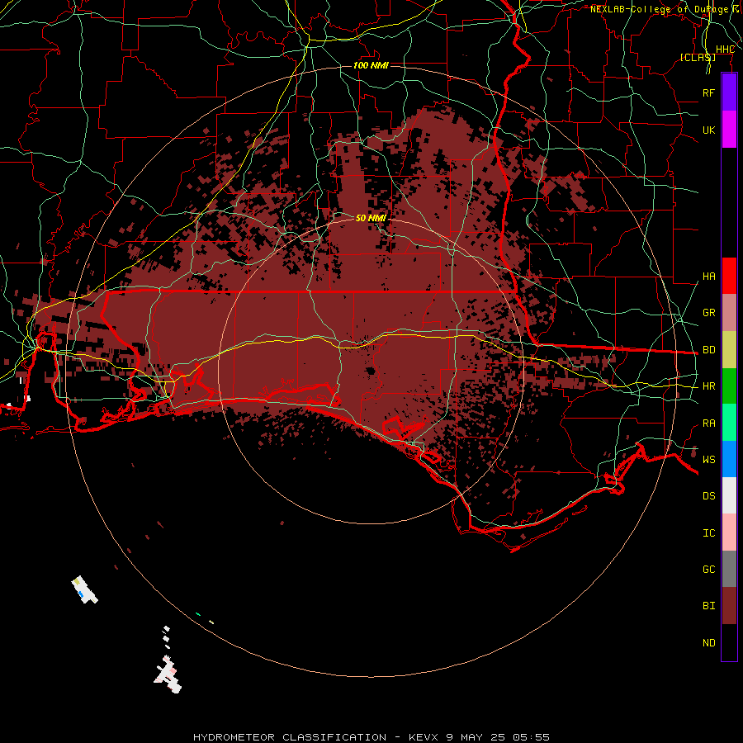This screenshot has height=743, width=743.
Task: Click the "50 NMI" range ring label
Action: [371, 218]
